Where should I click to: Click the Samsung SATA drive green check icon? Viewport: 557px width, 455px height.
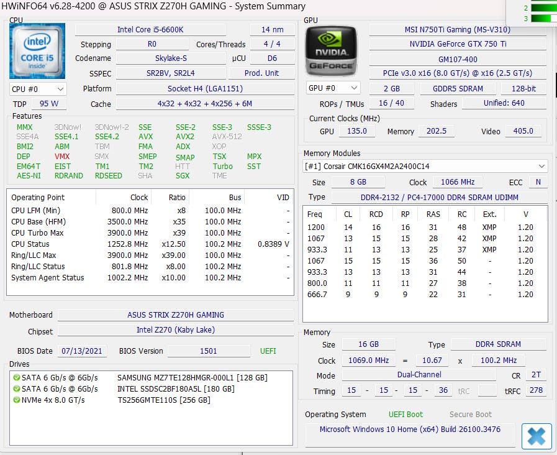click(16, 377)
